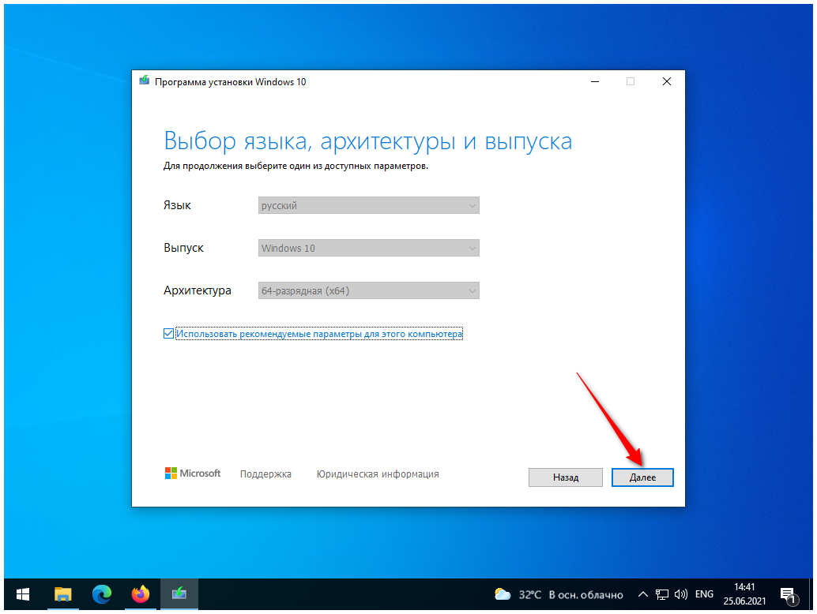This screenshot has height=614, width=817.
Task: Click the Архитектура label
Action: 197,290
